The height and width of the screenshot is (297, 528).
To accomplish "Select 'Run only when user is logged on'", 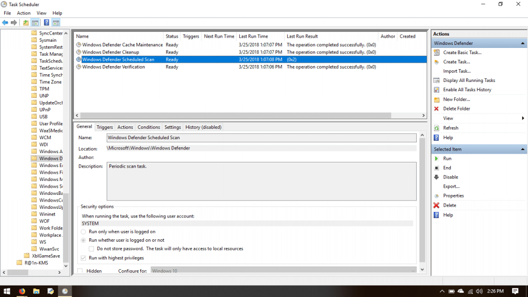I will [x=84, y=232].
